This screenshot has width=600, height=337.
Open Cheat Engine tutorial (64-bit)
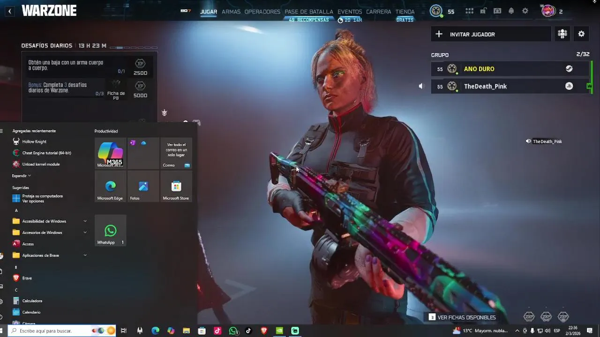tap(42, 153)
